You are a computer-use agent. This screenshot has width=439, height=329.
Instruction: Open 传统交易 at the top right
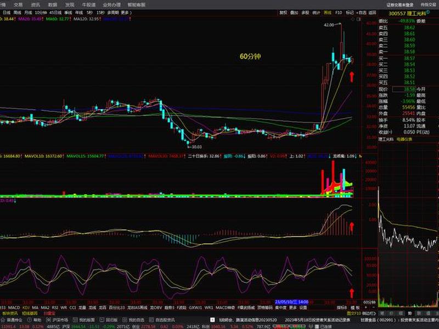point(429,5)
